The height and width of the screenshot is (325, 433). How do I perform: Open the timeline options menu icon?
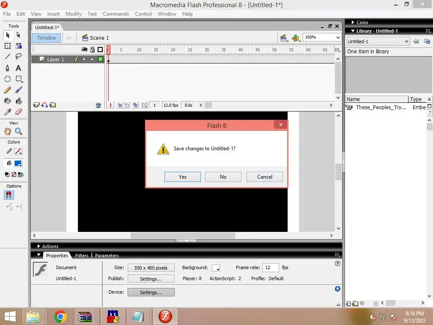[x=337, y=50]
